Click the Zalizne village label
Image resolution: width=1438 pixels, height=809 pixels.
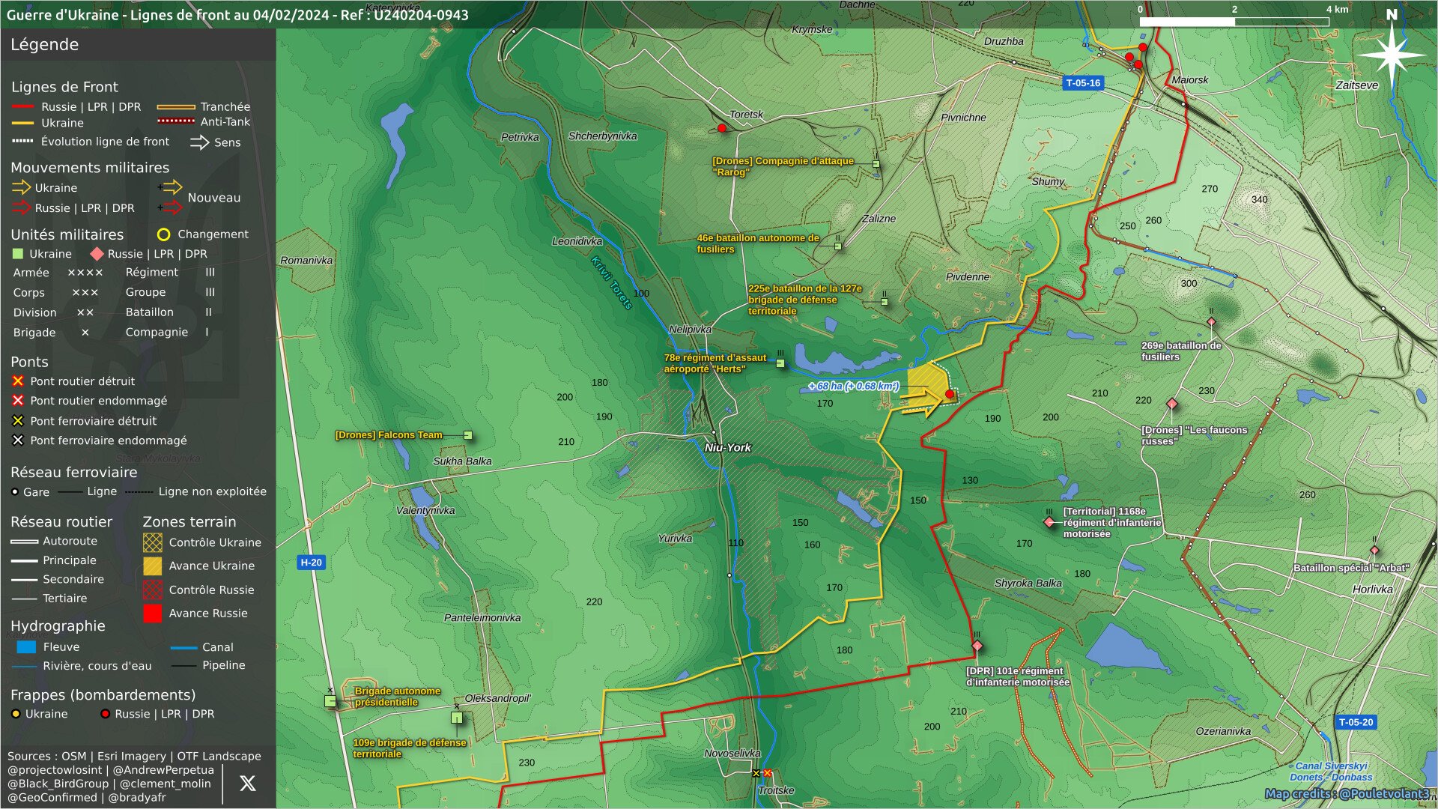point(879,219)
